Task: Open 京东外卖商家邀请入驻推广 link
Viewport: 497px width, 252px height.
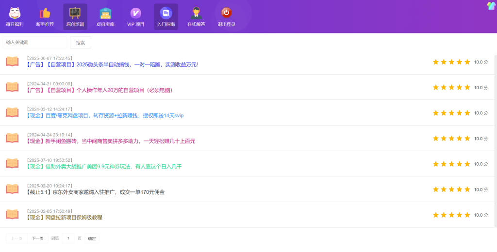Action: [95, 192]
